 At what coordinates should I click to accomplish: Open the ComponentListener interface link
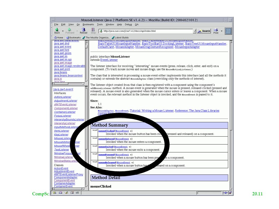[x=66, y=108]
